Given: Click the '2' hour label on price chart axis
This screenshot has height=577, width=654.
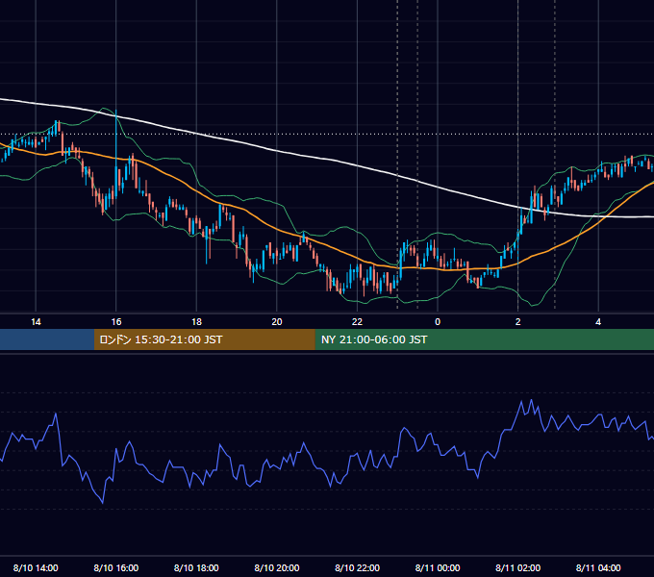Looking at the screenshot, I should coord(518,322).
